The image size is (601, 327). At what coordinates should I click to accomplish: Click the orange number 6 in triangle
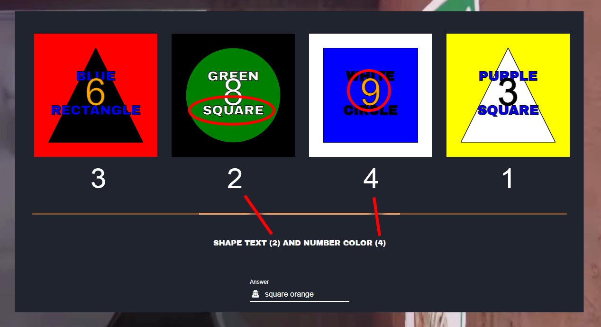pyautogui.click(x=96, y=93)
